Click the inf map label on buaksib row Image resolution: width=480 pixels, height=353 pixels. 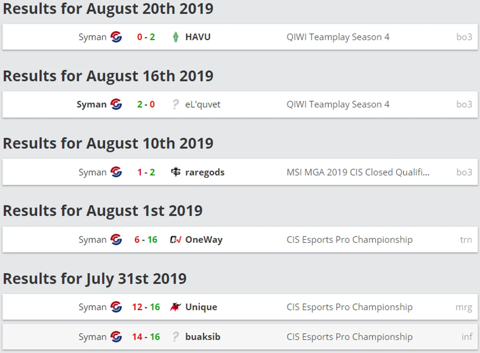click(467, 337)
